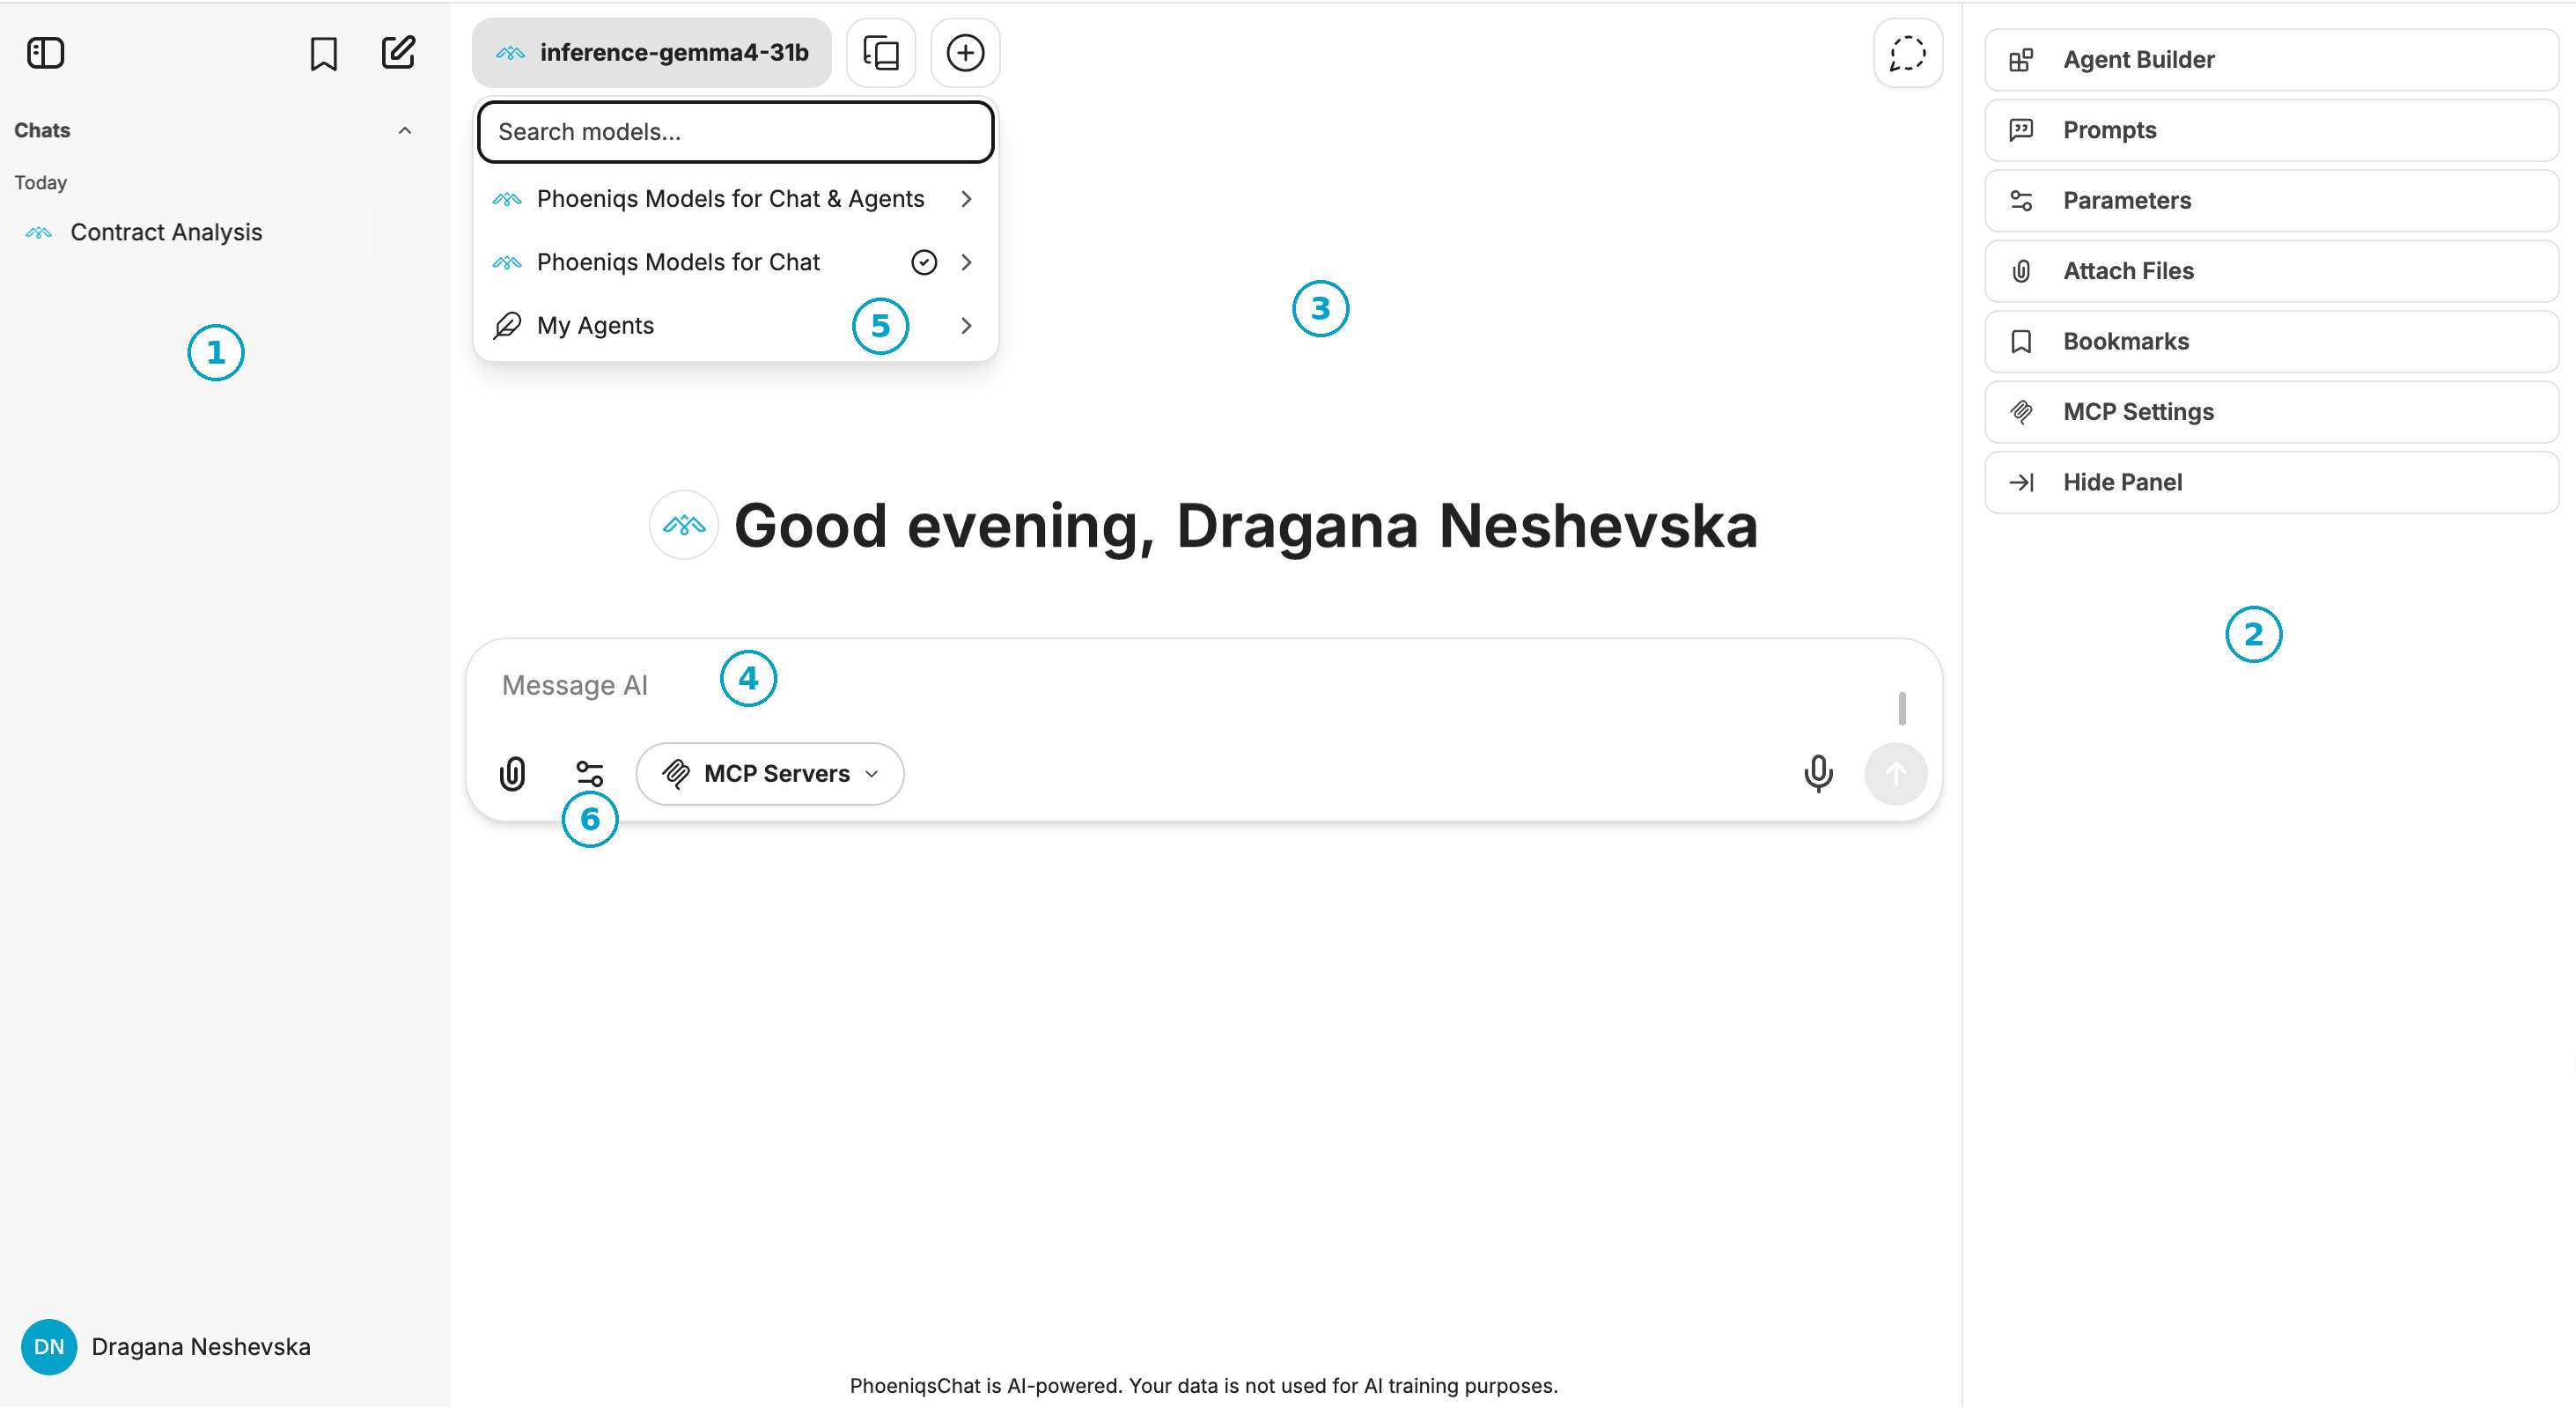Click the checkmark circle on Models for Chat
Image resolution: width=2576 pixels, height=1407 pixels.
(924, 262)
